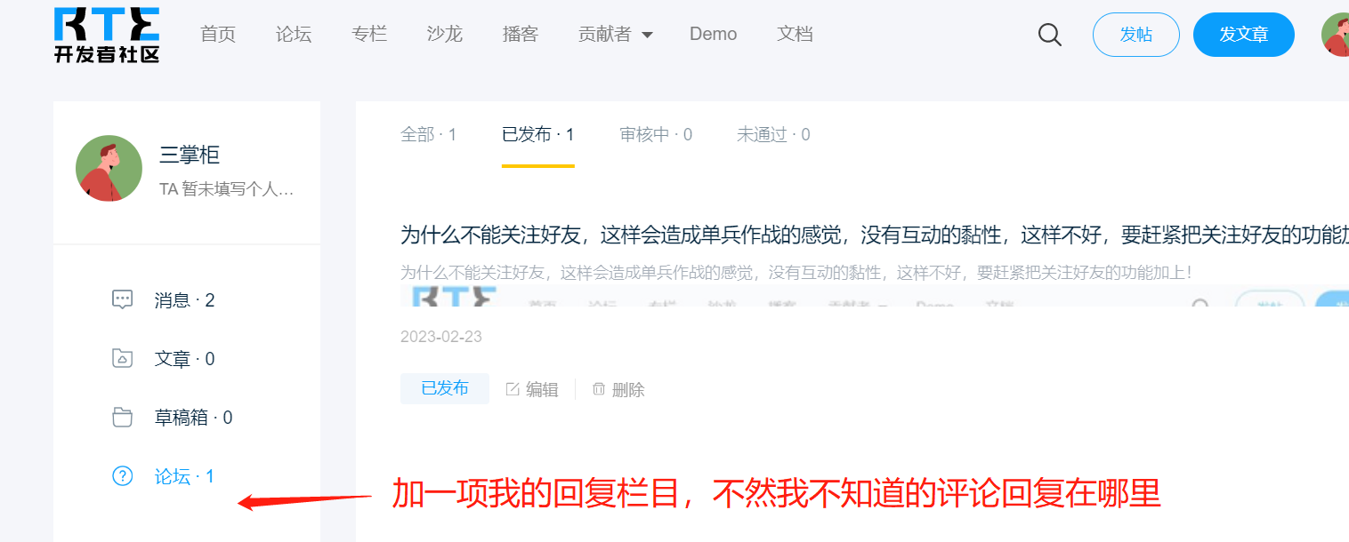
Task: Click 三掌柜 profile avatar in sidebar
Action: pos(109,168)
